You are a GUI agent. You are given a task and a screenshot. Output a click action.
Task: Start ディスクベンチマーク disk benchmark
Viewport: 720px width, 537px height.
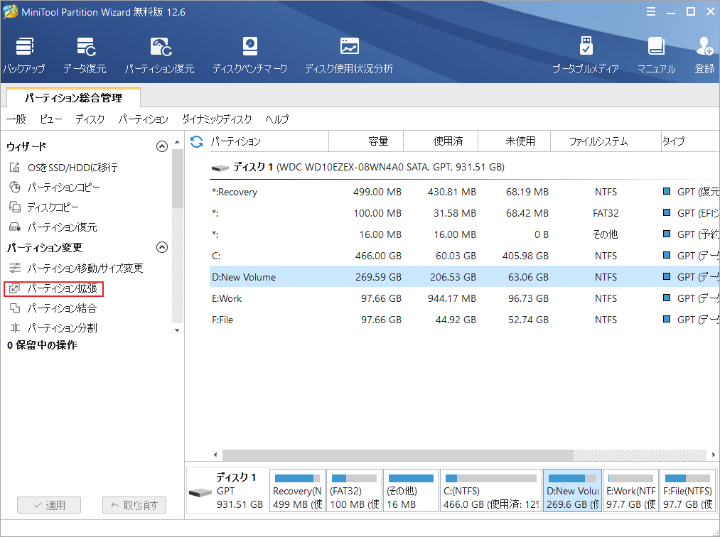tap(249, 55)
